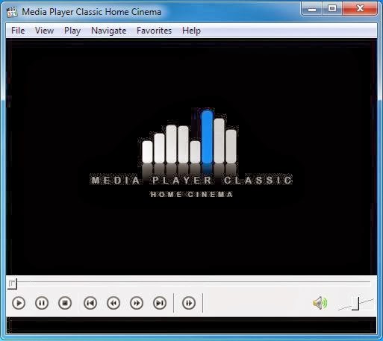Image resolution: width=383 pixels, height=341 pixels.
Task: Click the MPC-HC application icon in the title bar
Action: point(12,12)
